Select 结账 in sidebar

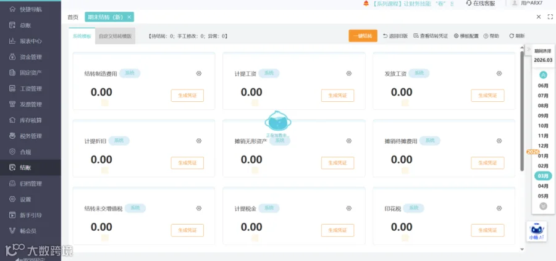pyautogui.click(x=30, y=167)
